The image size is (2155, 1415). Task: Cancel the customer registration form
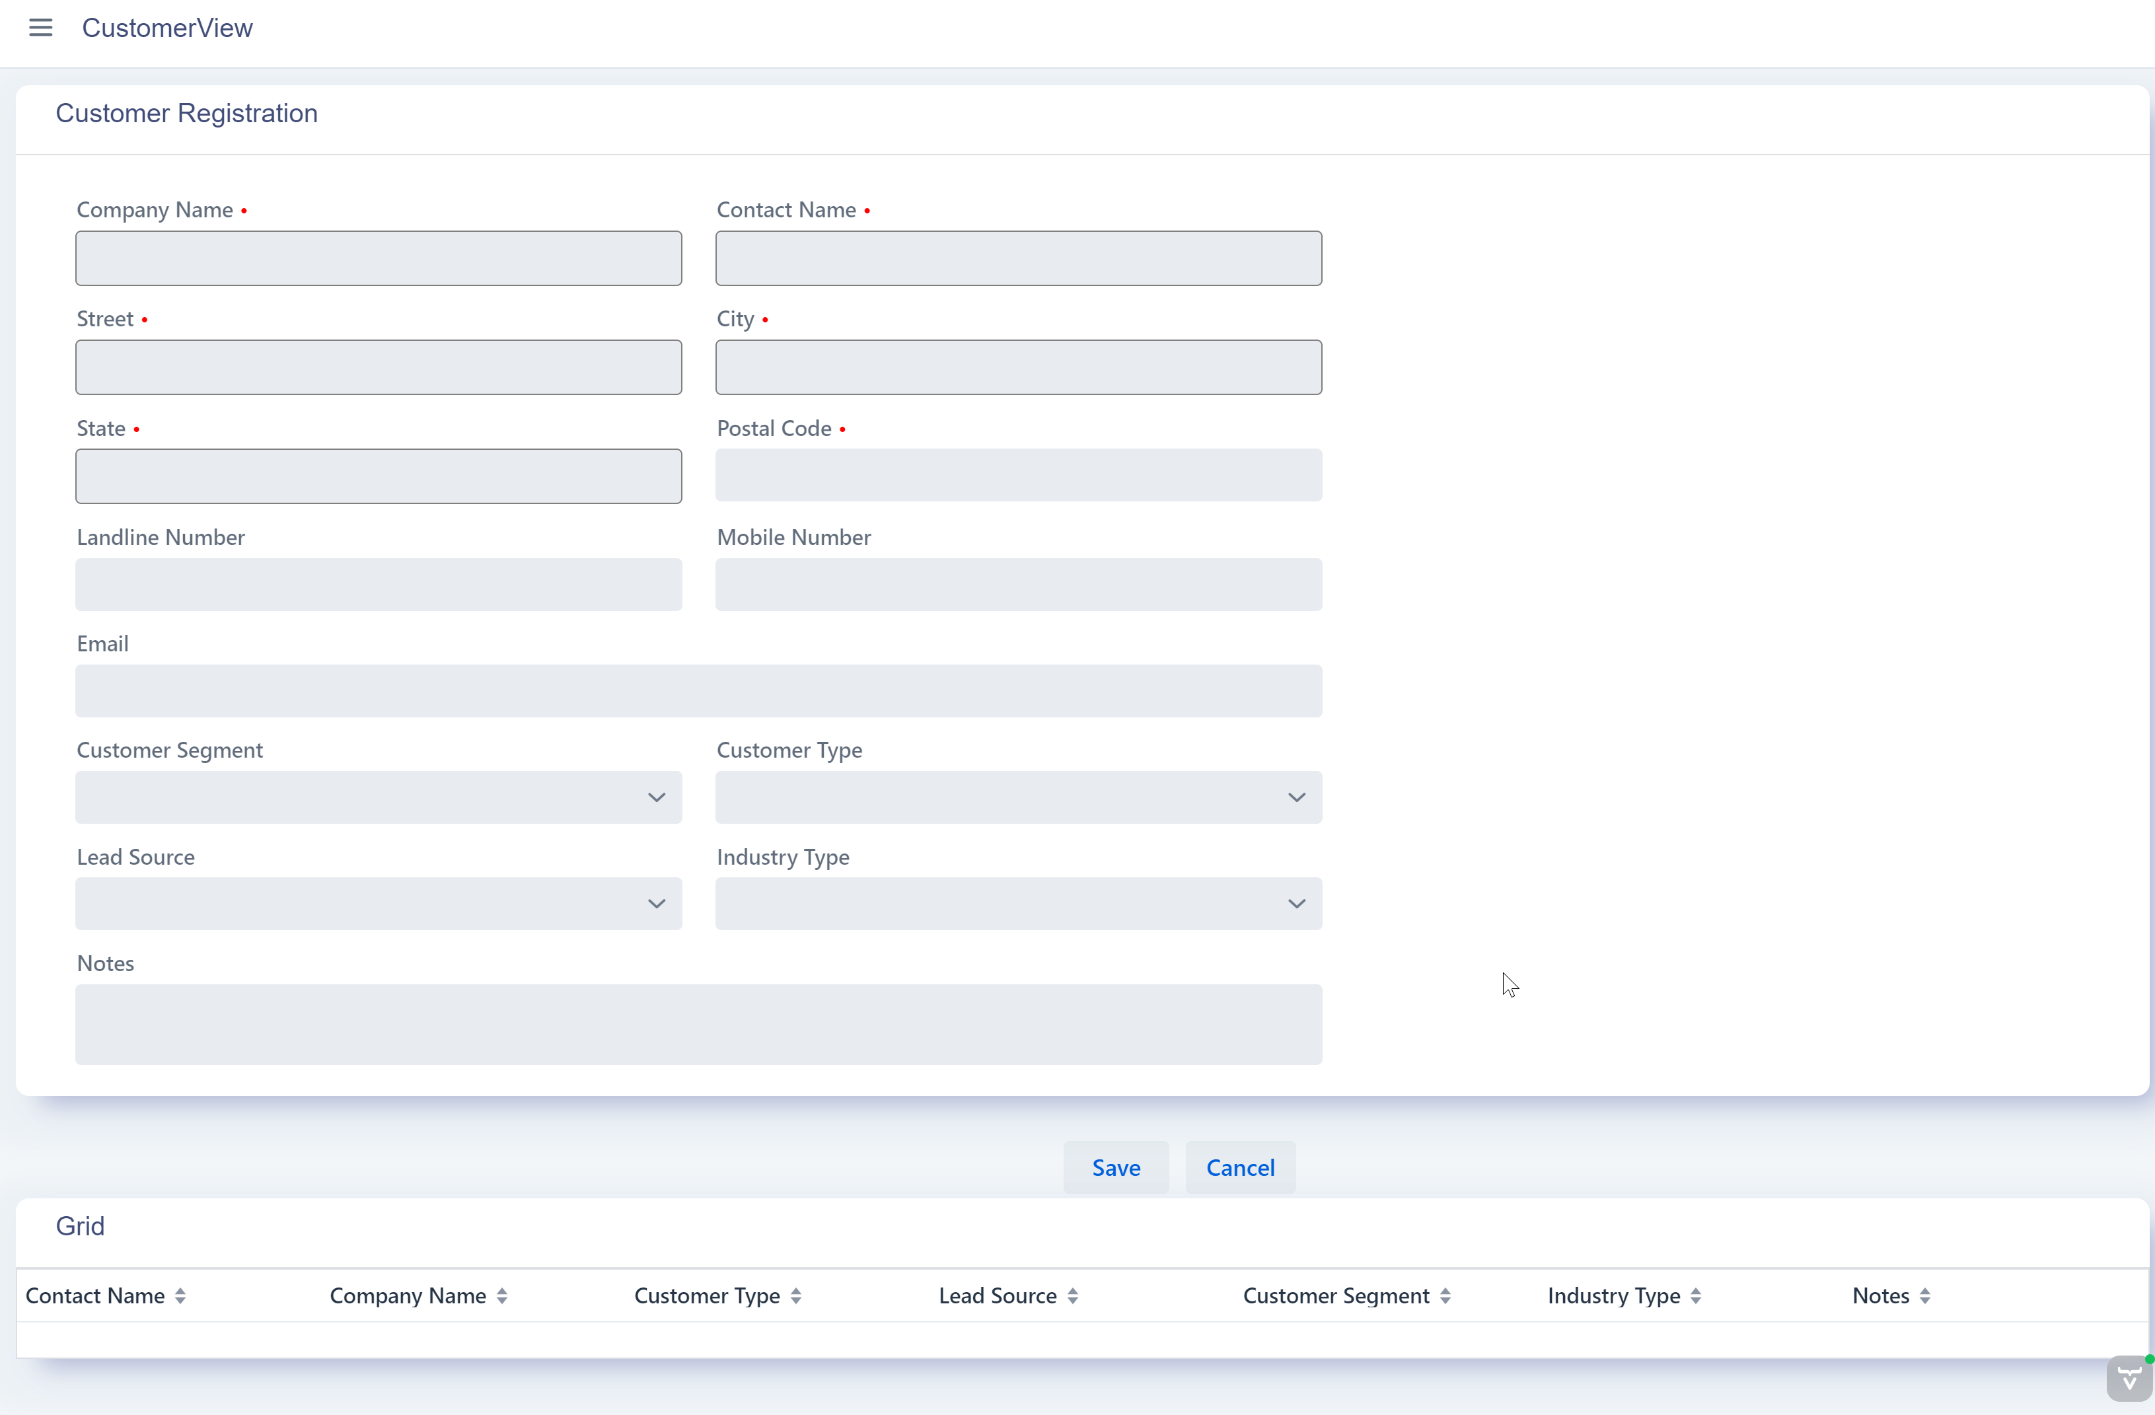1241,1167
